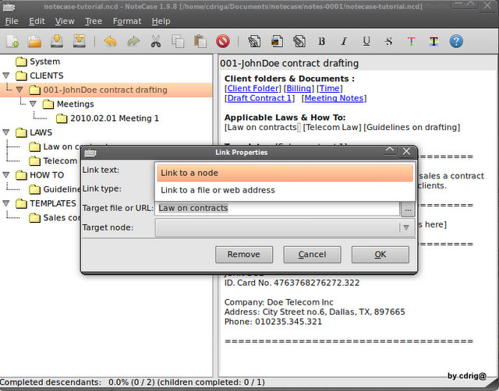Screen dimensions: 499x391
Task: Redo action with the green arrow icon
Action: click(x=133, y=41)
